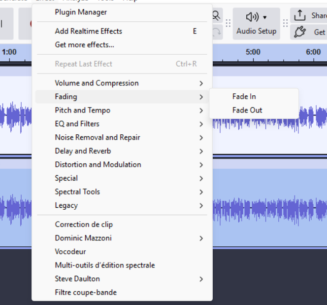Open the EQ and Filters submenu

coord(77,124)
